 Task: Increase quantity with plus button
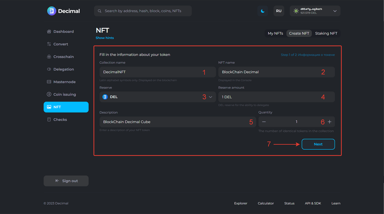point(329,122)
